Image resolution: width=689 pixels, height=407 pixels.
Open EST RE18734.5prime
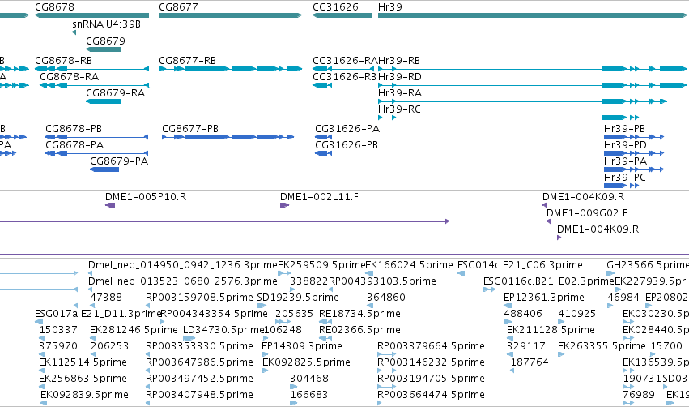359,314
